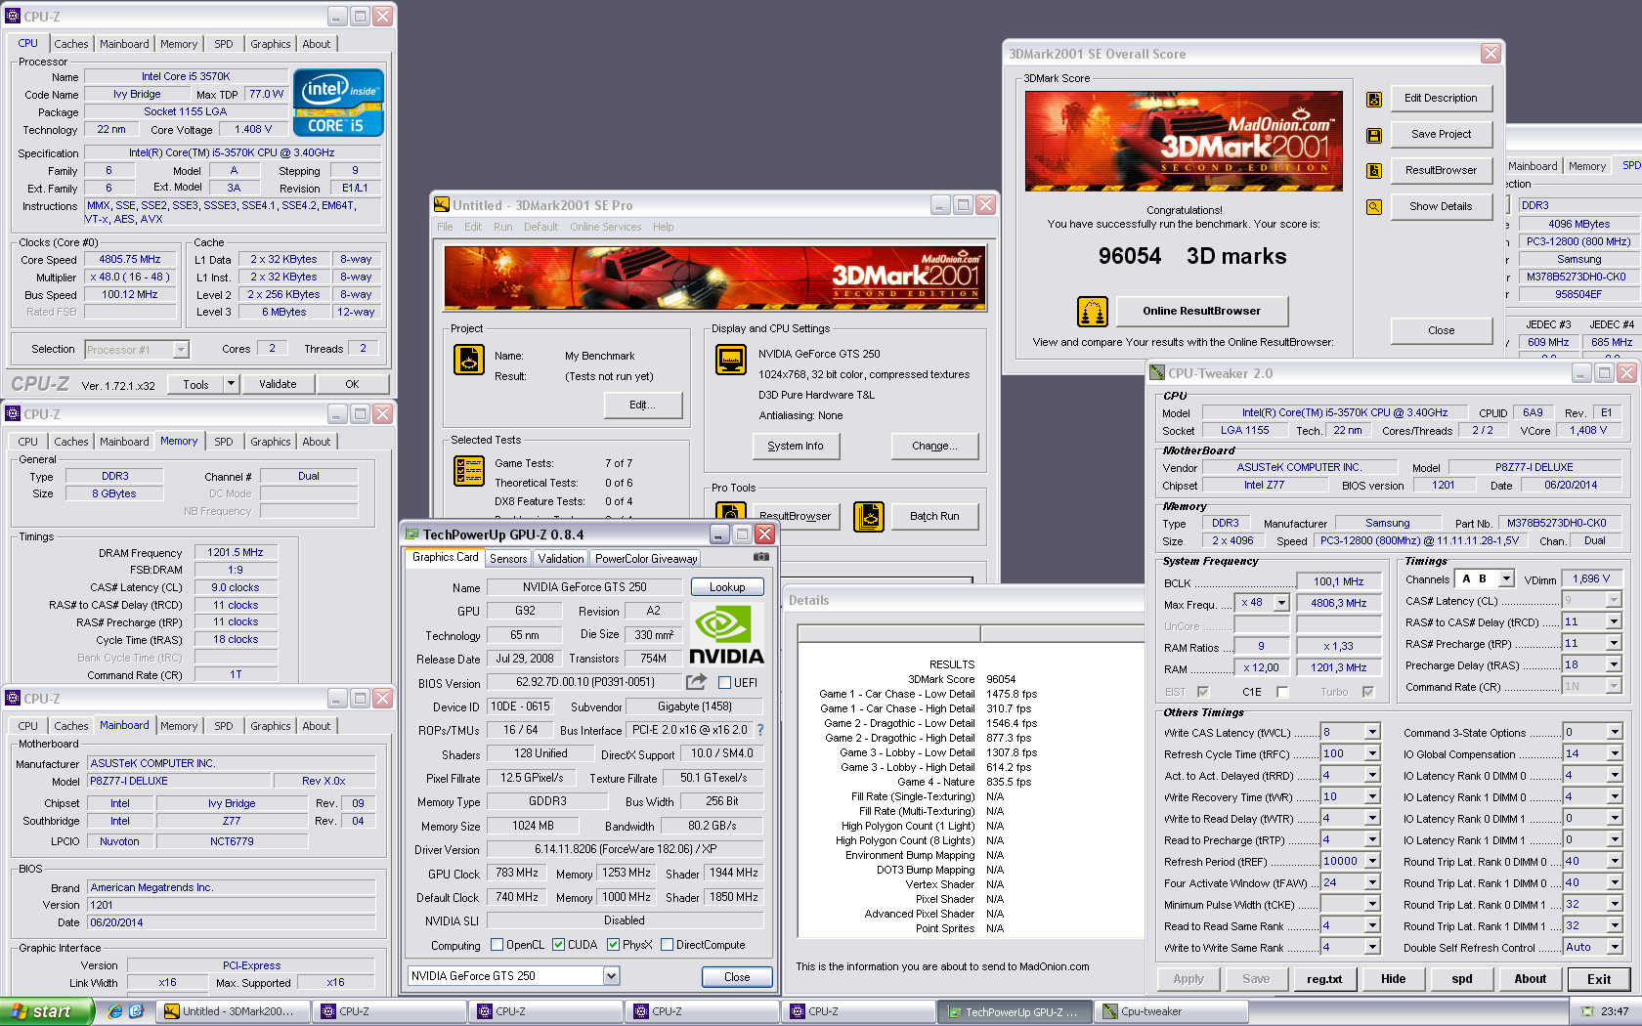The image size is (1642, 1026).
Task: Click the Save Project floppy disk icon
Action: point(1374,135)
